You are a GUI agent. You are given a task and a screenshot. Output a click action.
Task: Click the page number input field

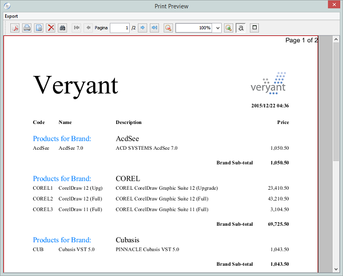tap(119, 27)
